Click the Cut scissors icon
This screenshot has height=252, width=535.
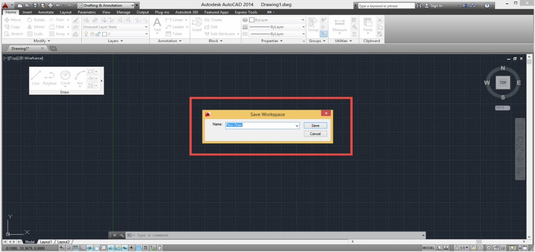coord(379,20)
